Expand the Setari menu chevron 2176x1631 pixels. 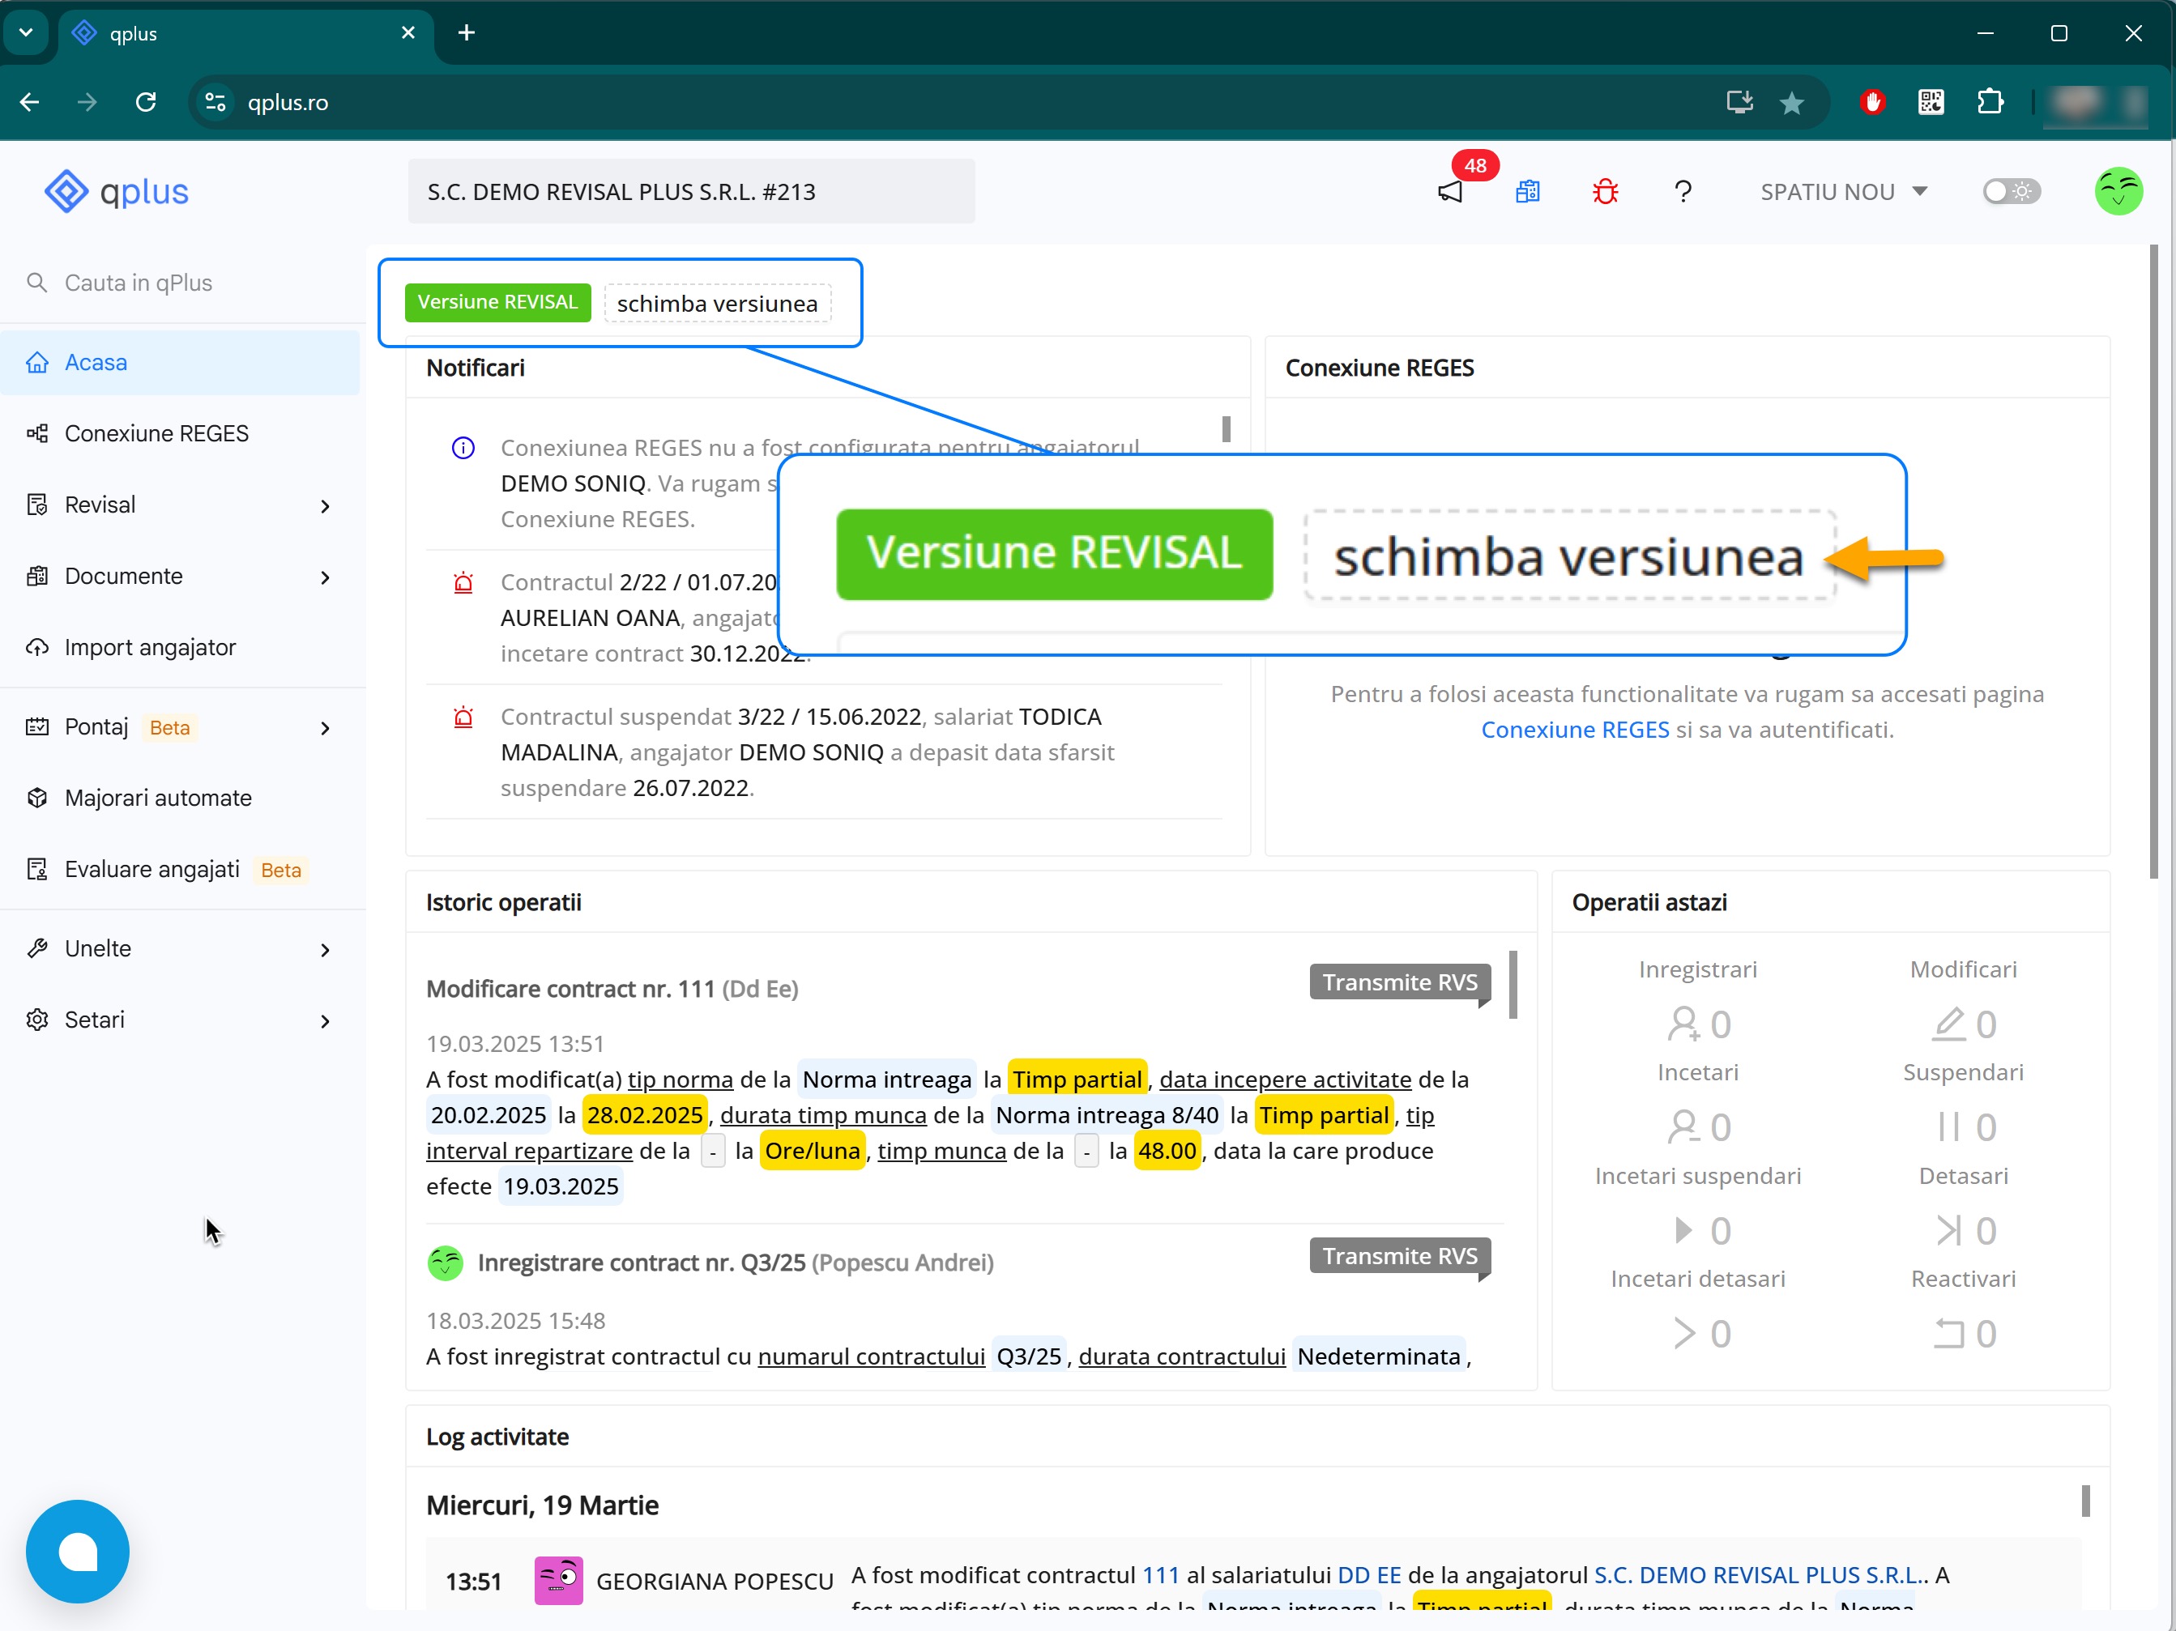(x=326, y=1021)
